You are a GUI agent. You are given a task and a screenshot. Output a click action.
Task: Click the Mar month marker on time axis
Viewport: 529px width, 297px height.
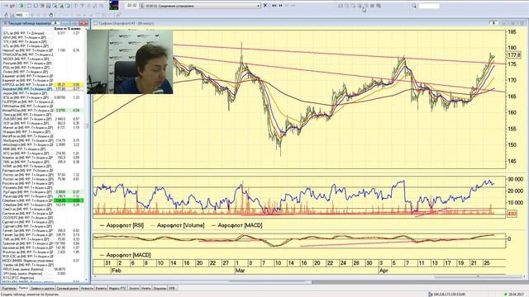pos(241,271)
